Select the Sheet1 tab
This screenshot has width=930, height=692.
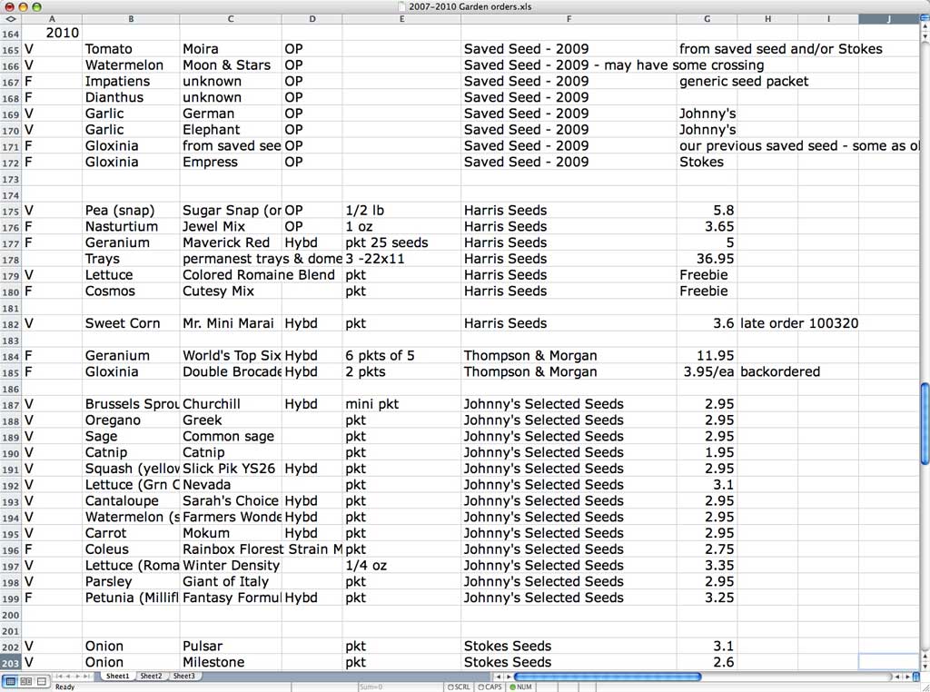click(x=117, y=677)
